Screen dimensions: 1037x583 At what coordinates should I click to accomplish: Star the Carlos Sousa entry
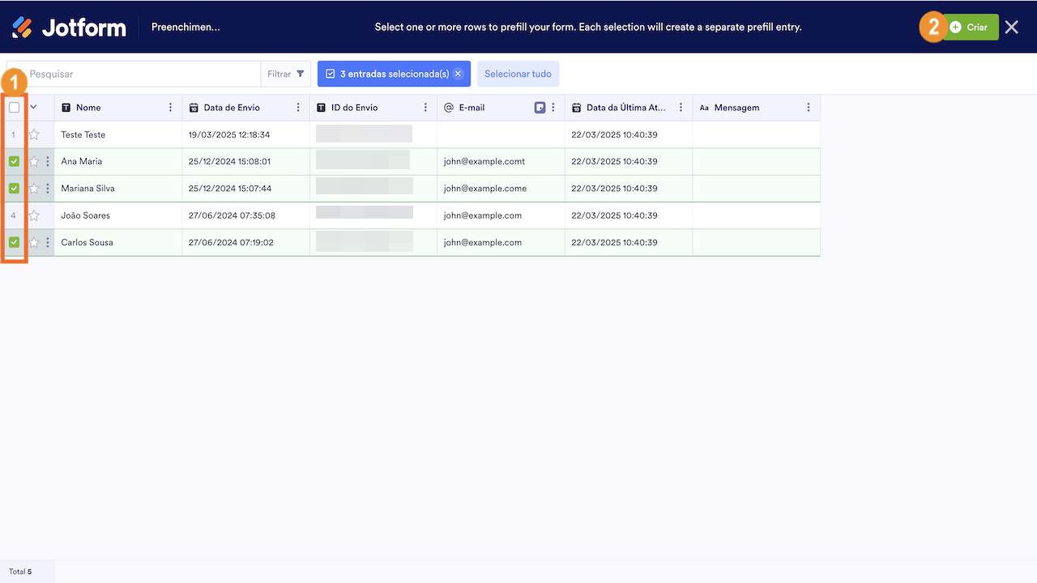[x=34, y=242]
